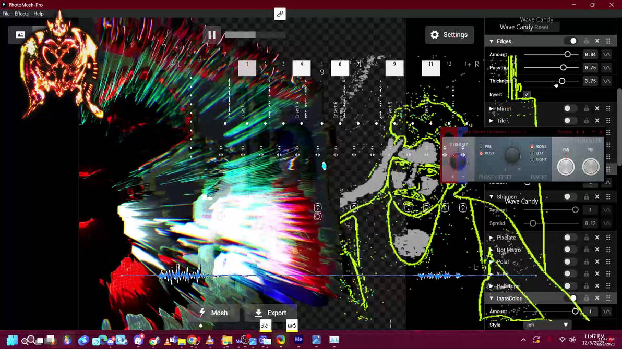
Task: Click the Sharpen effect drag handle
Action: tap(608, 196)
